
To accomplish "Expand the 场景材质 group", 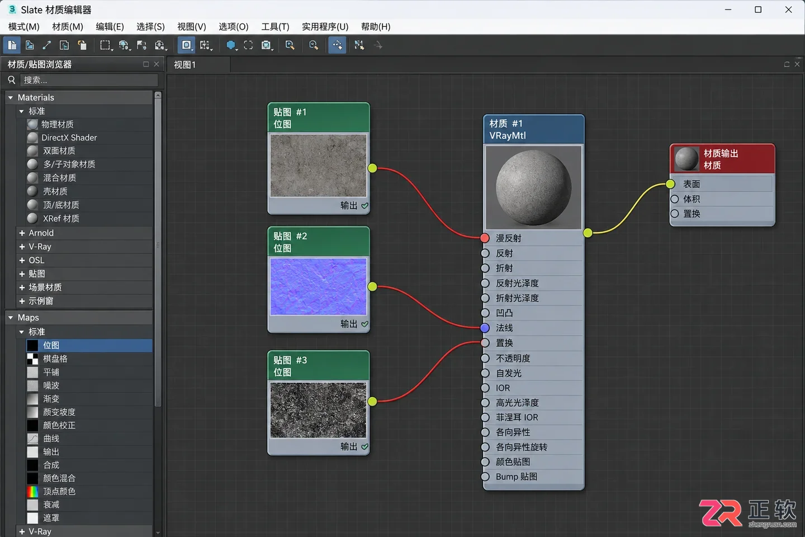I will click(x=22, y=288).
